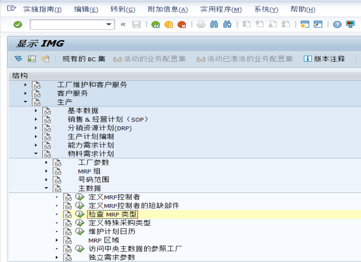Screen dimensions: 361x262
Task: Open the 编辑(E) menu
Action: [86, 9]
